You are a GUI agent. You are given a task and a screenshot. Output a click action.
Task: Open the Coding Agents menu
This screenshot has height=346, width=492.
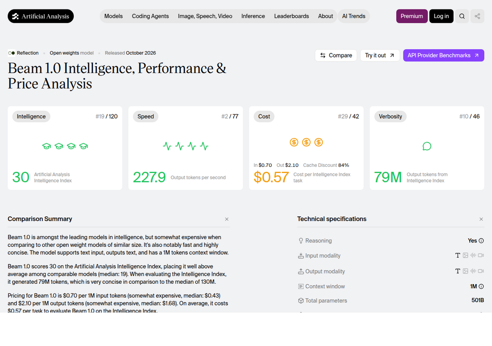[150, 16]
